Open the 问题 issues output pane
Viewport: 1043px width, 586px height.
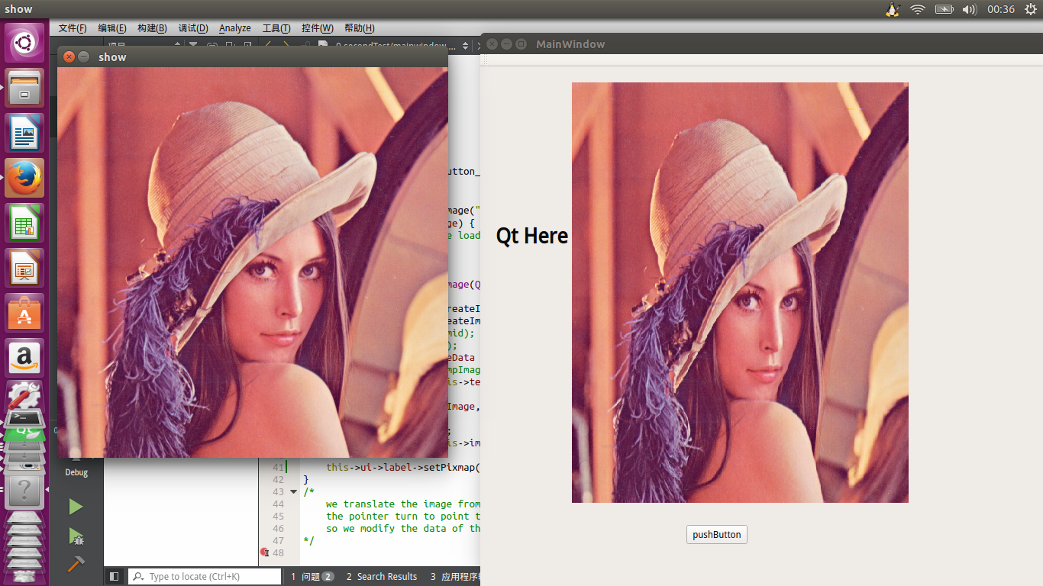coord(312,577)
